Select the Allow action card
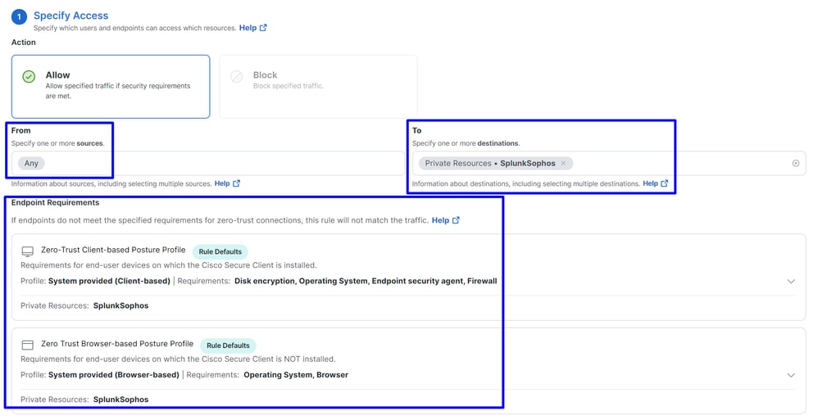818x420 pixels. click(111, 87)
